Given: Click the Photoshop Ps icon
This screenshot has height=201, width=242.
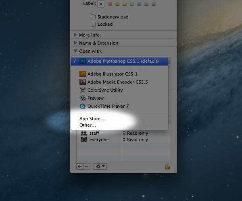Looking at the screenshot, I should pyautogui.click(x=83, y=61).
